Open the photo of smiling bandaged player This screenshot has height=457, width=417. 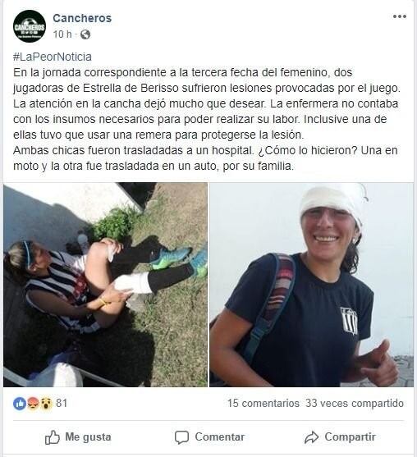(311, 285)
